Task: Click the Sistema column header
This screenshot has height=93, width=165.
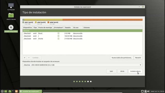Action: click(x=113, y=28)
